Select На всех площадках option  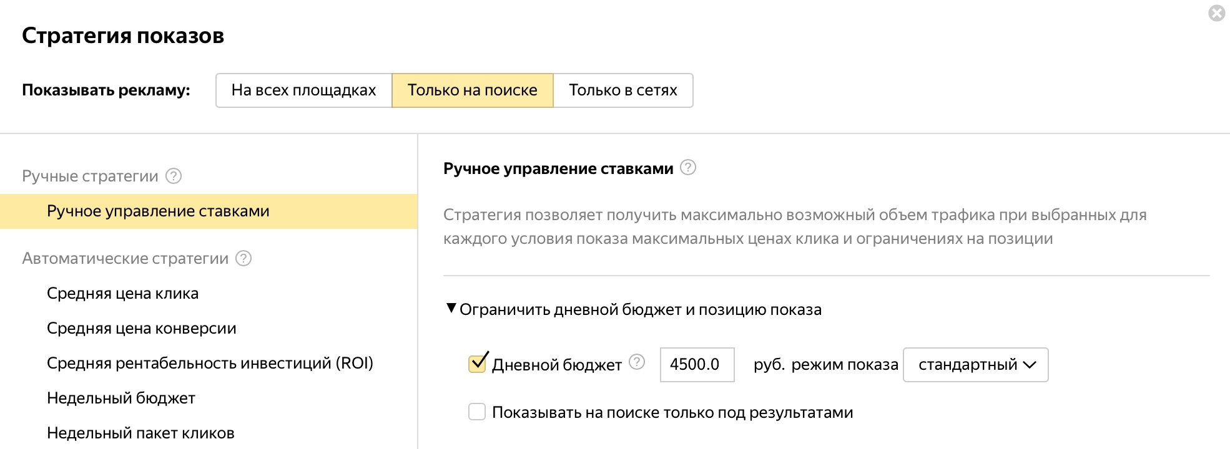(x=303, y=90)
